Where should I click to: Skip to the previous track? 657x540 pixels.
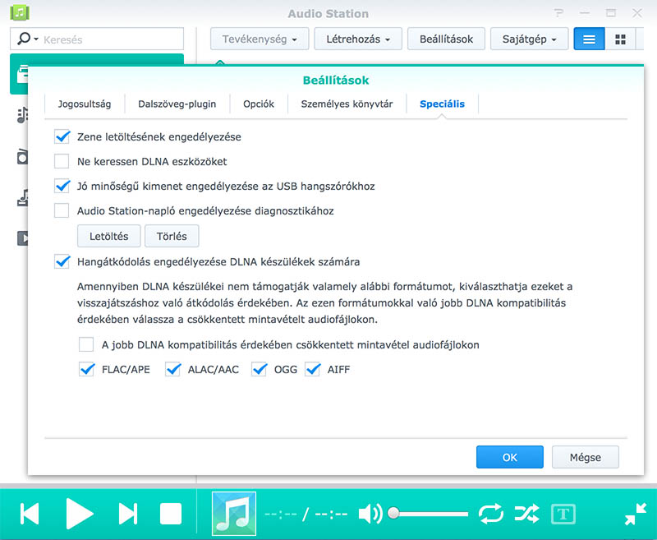click(30, 514)
